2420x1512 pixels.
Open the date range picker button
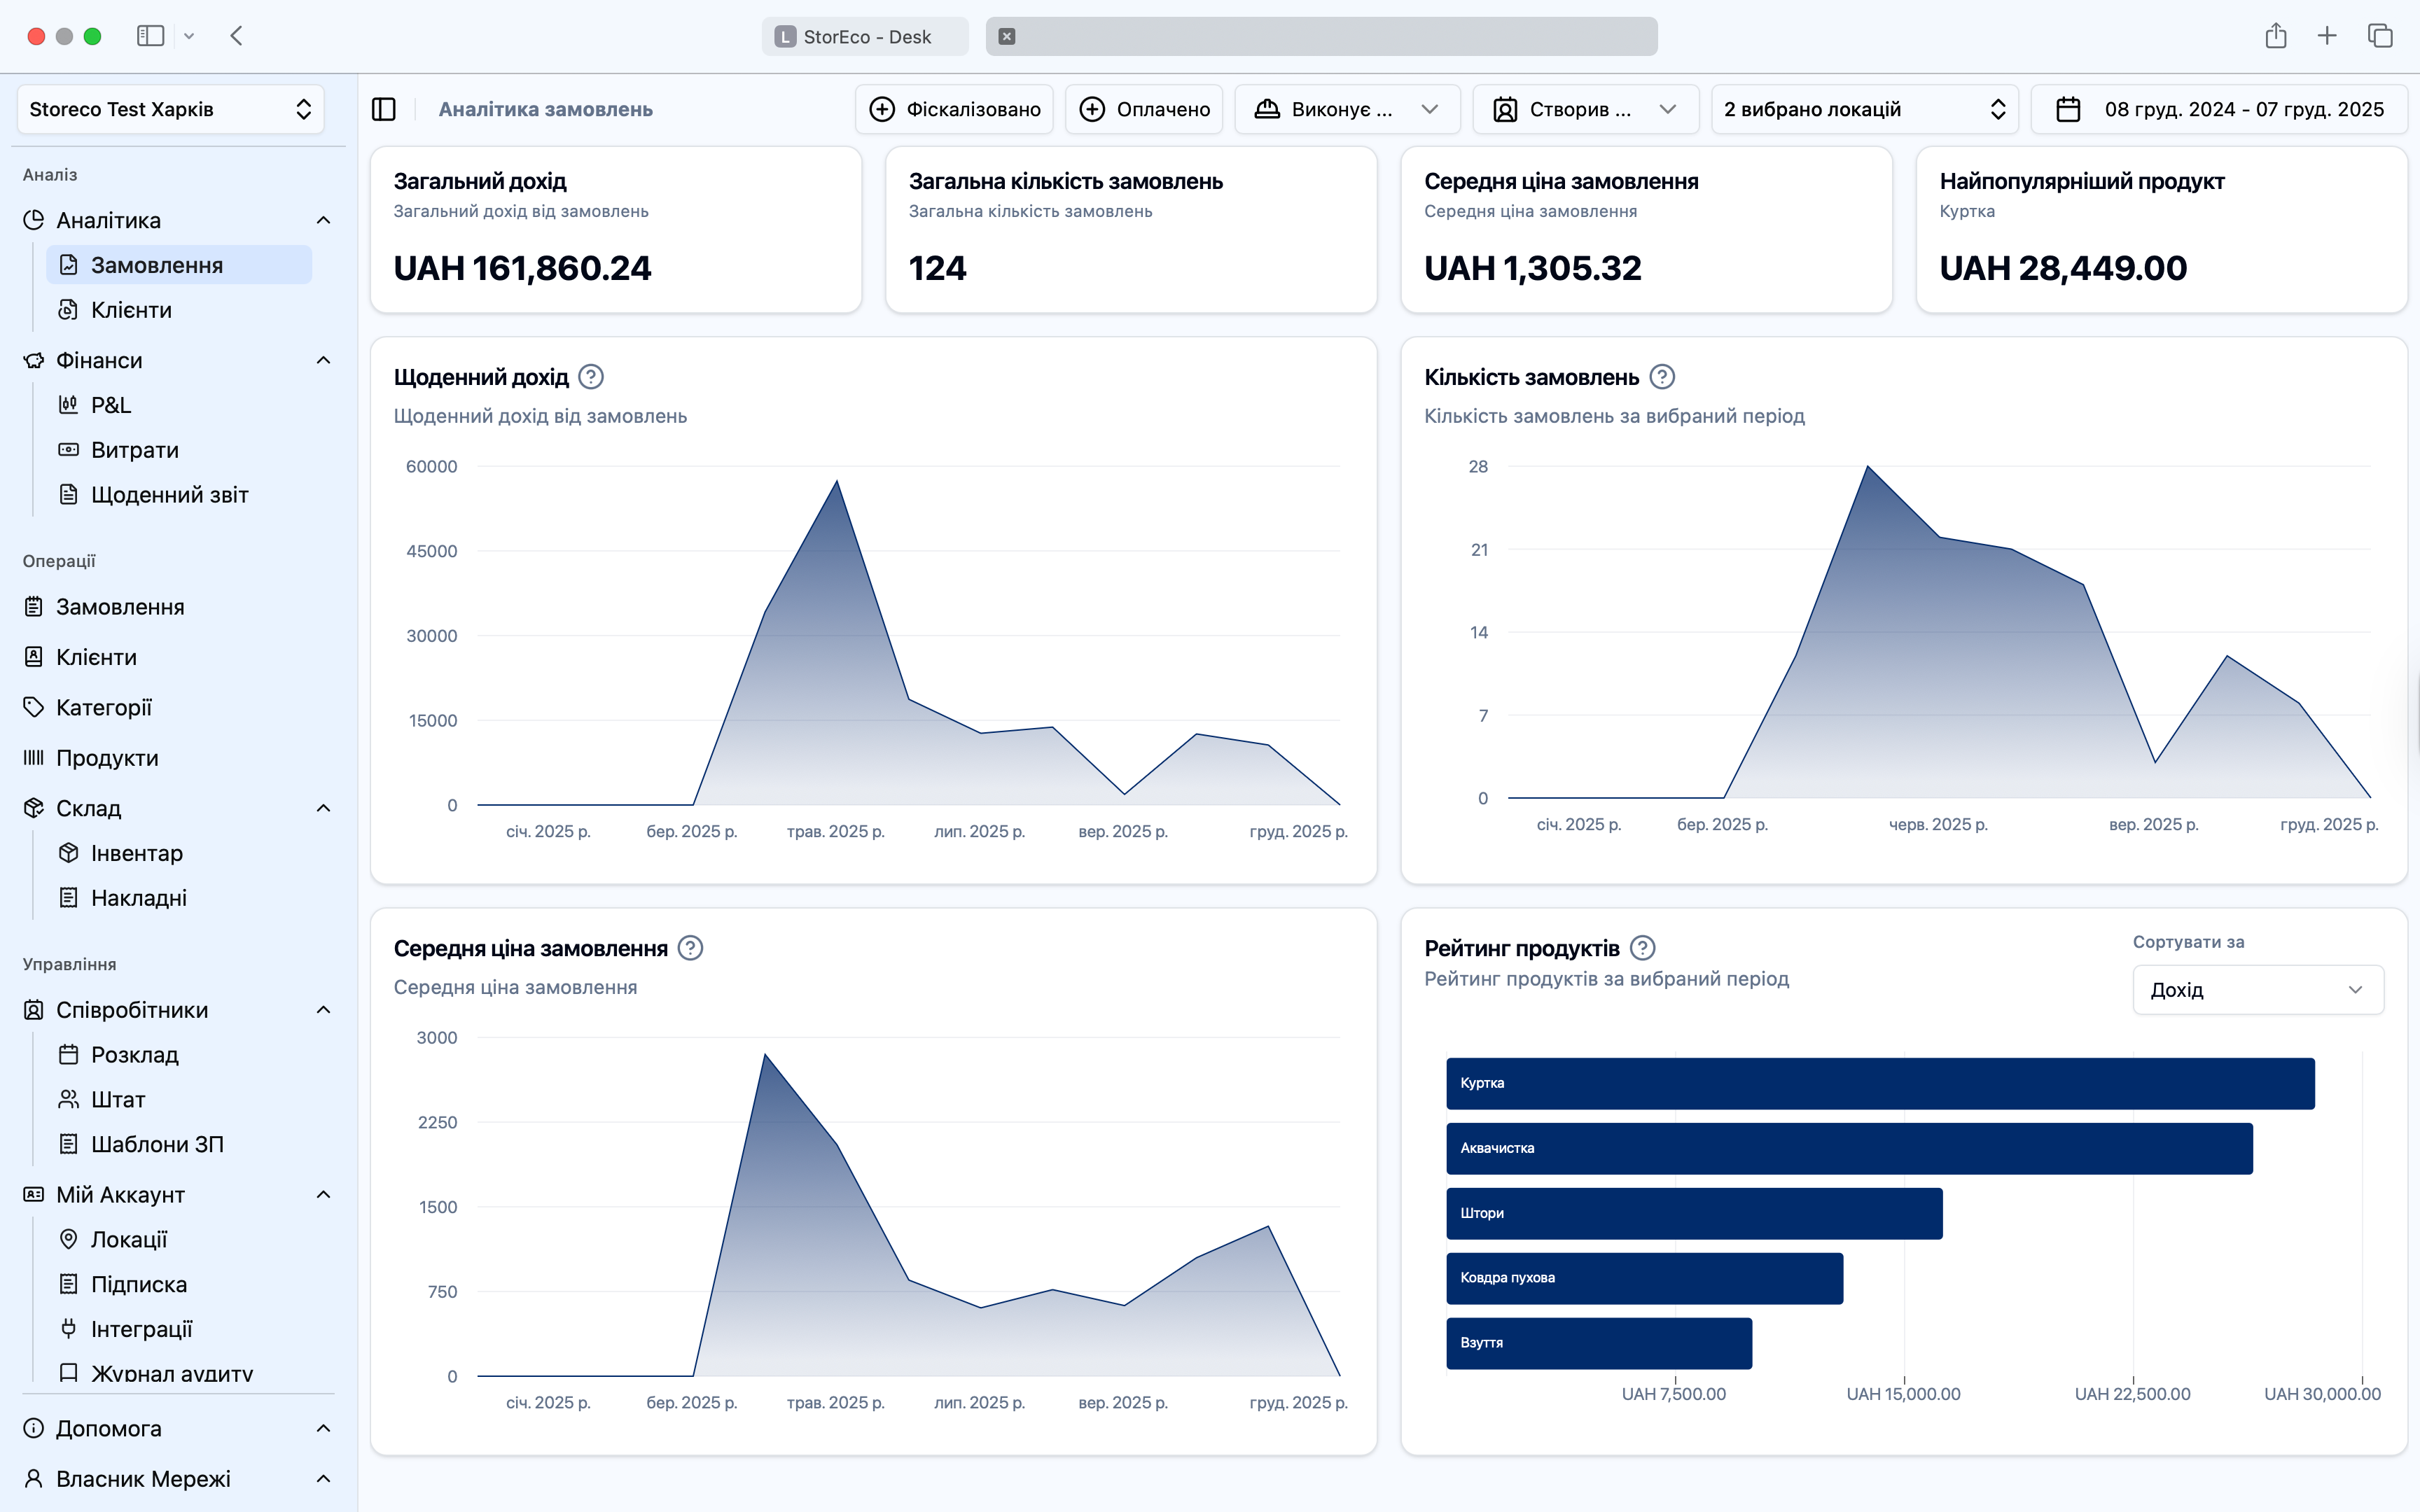coord(2220,109)
